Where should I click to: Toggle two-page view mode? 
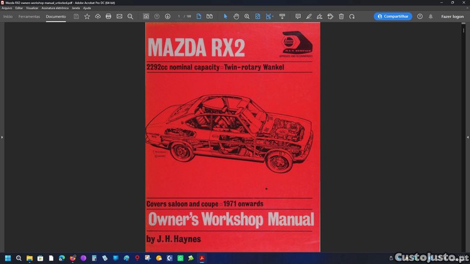(x=209, y=16)
